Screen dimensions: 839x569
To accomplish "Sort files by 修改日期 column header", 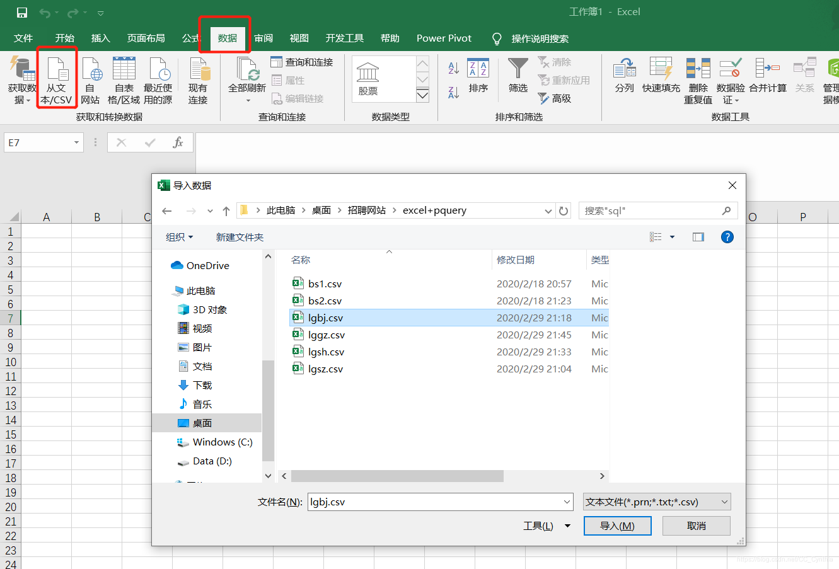I will coord(516,260).
